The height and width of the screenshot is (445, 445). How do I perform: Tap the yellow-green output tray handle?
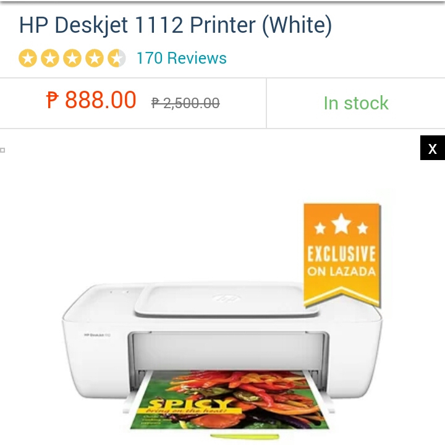(x=245, y=436)
